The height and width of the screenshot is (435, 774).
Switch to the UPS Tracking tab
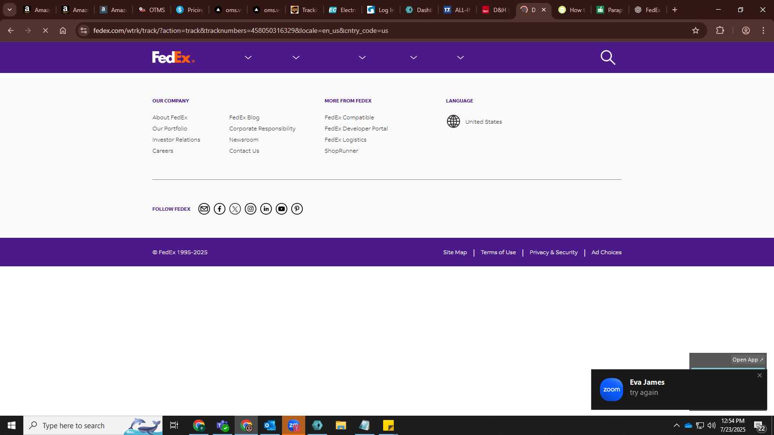(x=304, y=10)
